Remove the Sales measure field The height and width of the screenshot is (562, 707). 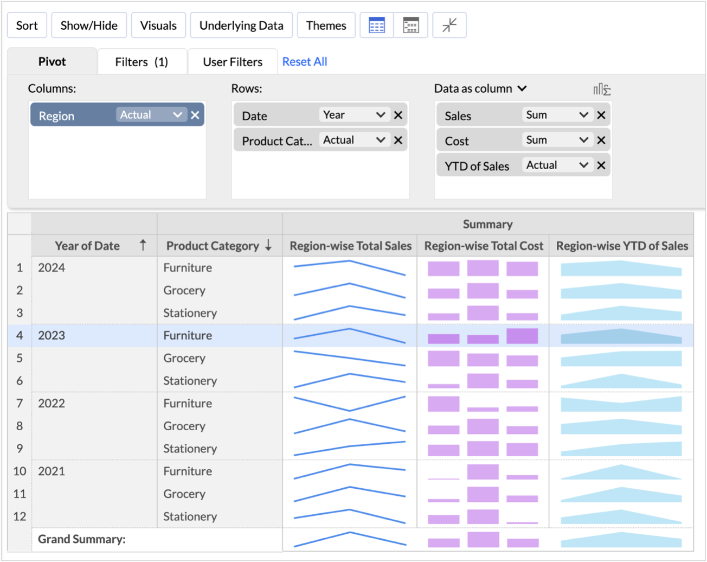602,115
